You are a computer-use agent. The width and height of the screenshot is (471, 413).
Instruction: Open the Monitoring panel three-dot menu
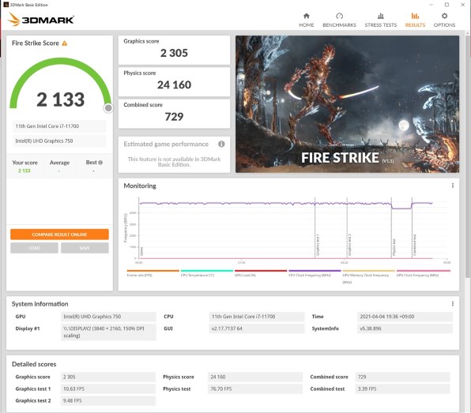(452, 186)
